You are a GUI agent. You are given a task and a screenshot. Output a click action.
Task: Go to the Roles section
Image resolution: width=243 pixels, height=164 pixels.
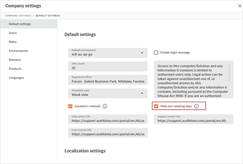tap(13, 42)
